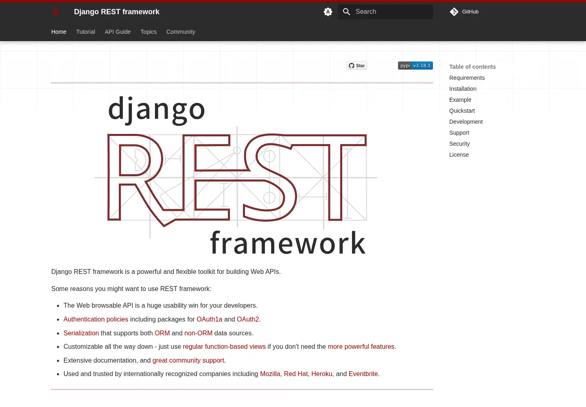Image resolution: width=586 pixels, height=407 pixels.
Task: Go to Example section in contents
Action: click(x=460, y=100)
